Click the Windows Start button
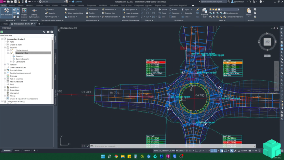This screenshot has width=284, height=160. pyautogui.click(x=103, y=156)
